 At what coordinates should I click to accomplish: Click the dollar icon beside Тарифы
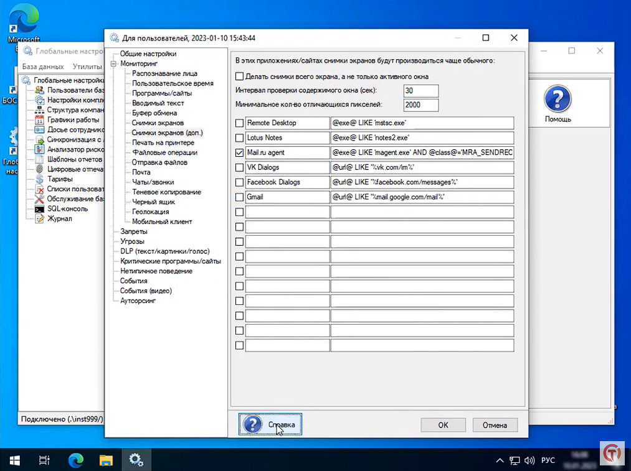click(x=39, y=179)
